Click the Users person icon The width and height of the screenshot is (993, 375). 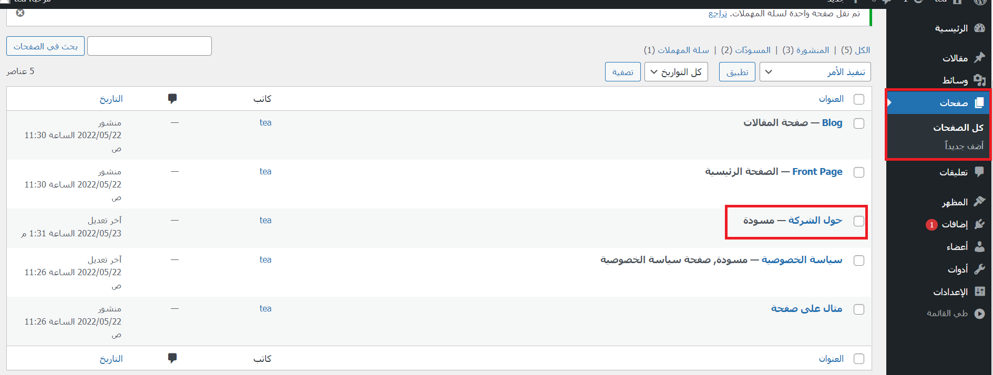pyautogui.click(x=979, y=246)
